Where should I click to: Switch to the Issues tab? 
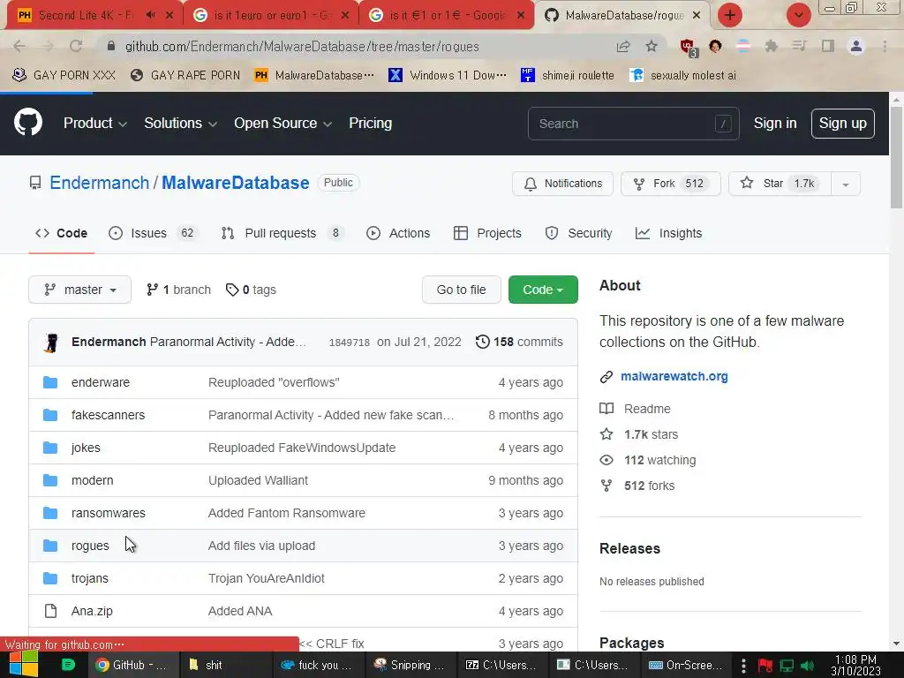click(x=154, y=233)
